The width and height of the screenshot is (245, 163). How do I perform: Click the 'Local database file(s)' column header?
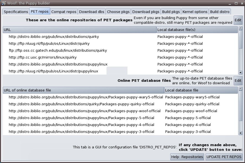[197, 30]
